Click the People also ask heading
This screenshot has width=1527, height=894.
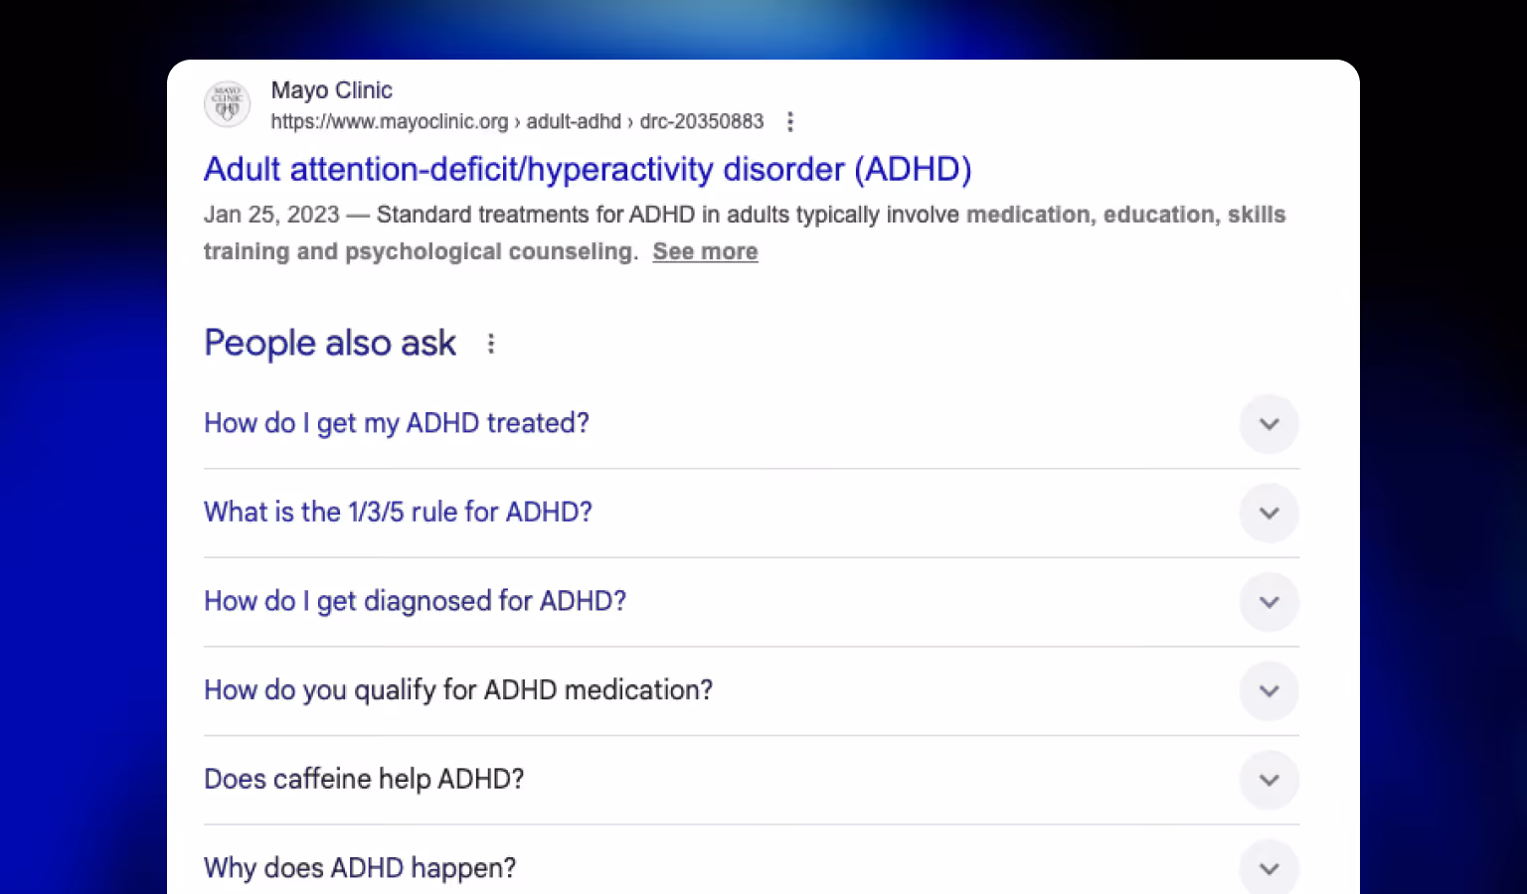coord(329,343)
